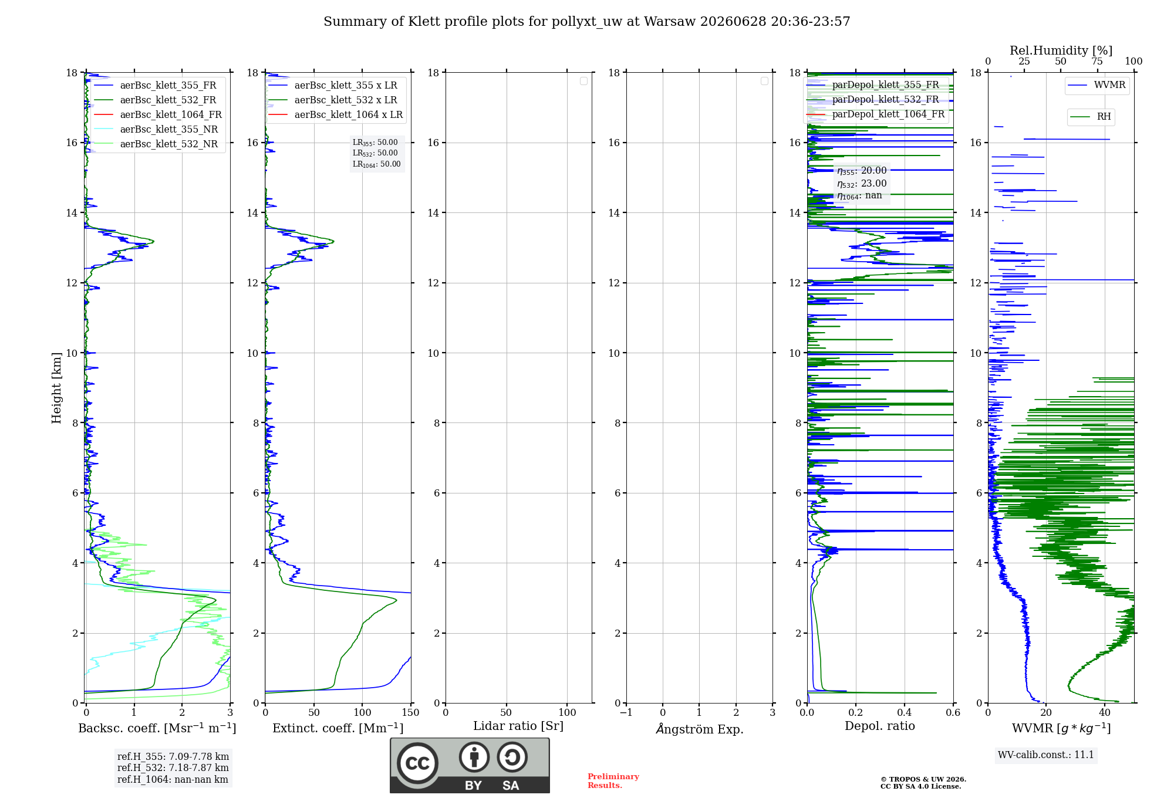Click the empty legend box in Lidar ratio plot
Screen dimensions: 1174x798
point(583,81)
